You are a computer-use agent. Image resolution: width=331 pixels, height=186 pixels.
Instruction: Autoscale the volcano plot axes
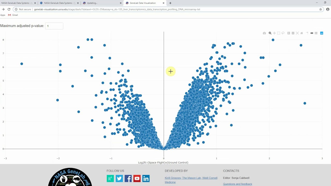297,33
